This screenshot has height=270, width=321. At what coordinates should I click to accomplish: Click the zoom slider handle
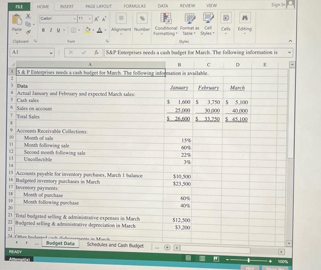click(x=249, y=260)
